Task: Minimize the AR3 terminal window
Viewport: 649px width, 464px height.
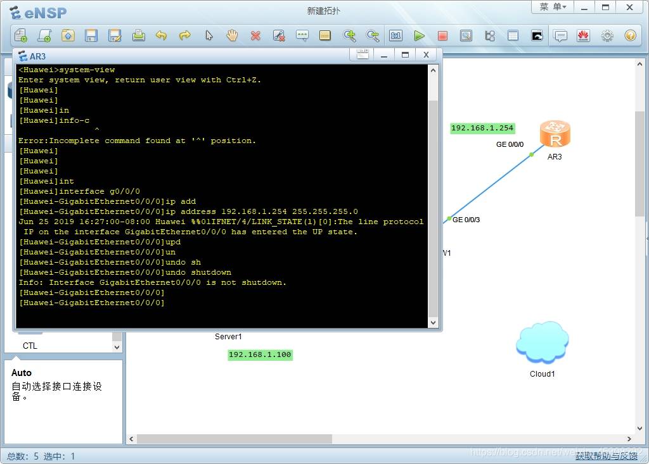Action: [384, 54]
